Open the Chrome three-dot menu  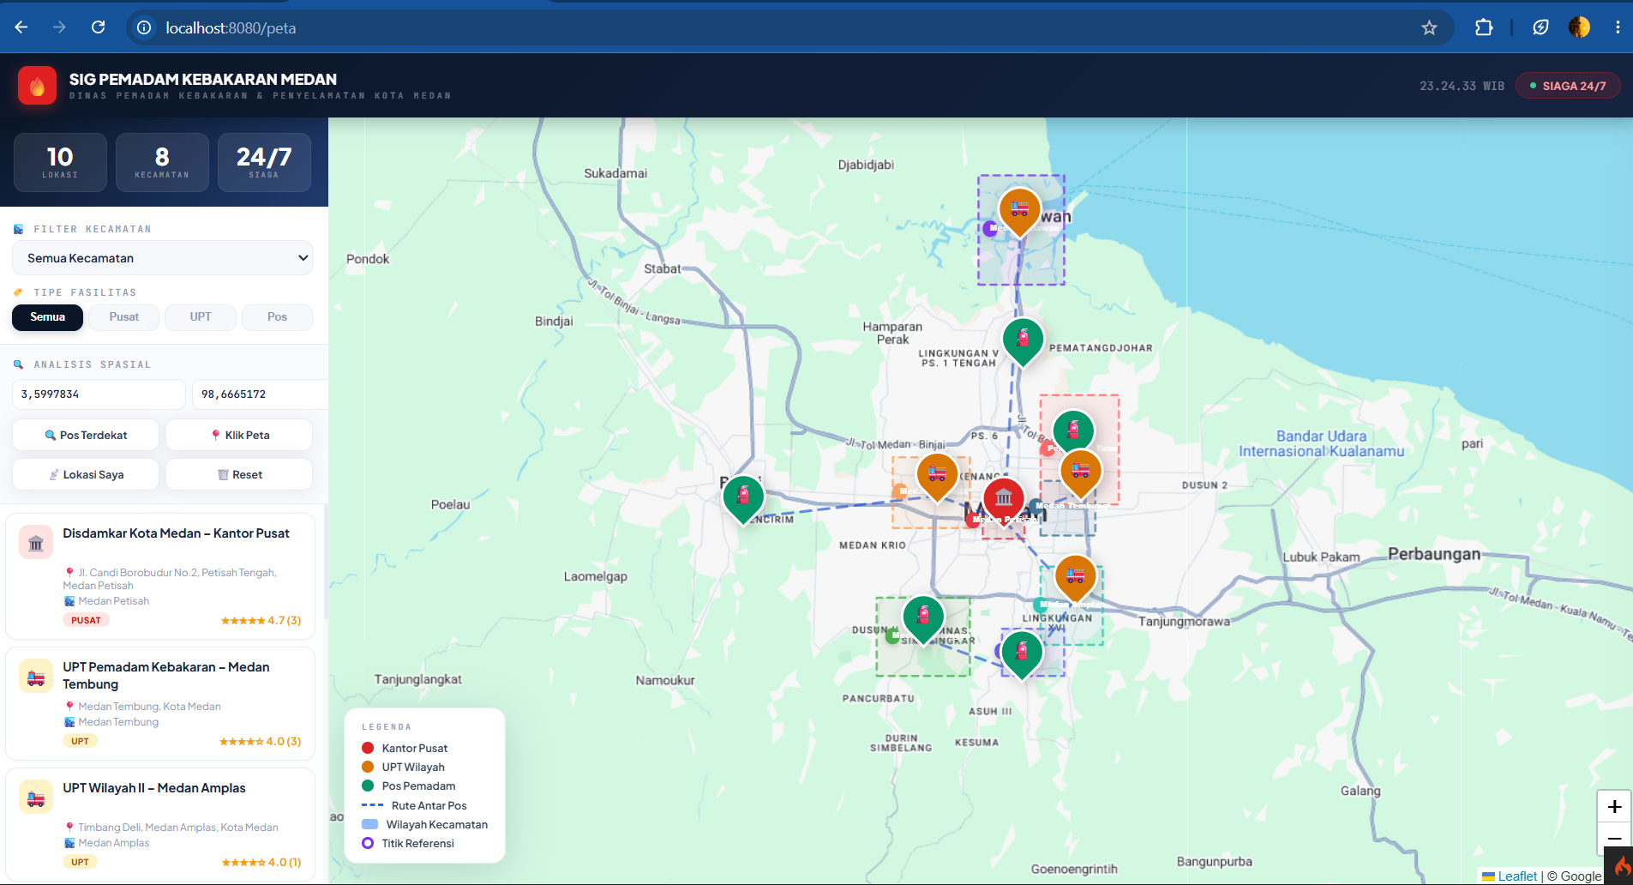coord(1618,27)
